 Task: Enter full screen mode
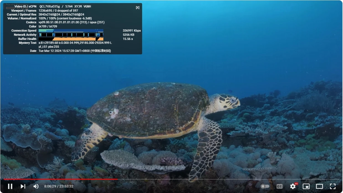[x=332, y=186]
